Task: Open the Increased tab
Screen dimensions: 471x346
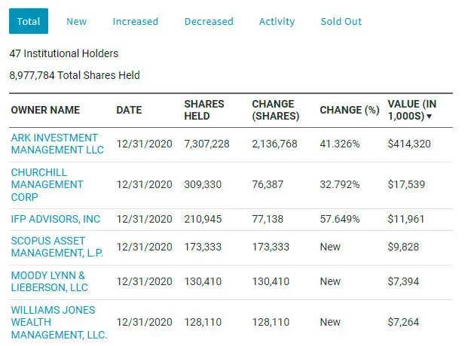Action: pos(136,21)
